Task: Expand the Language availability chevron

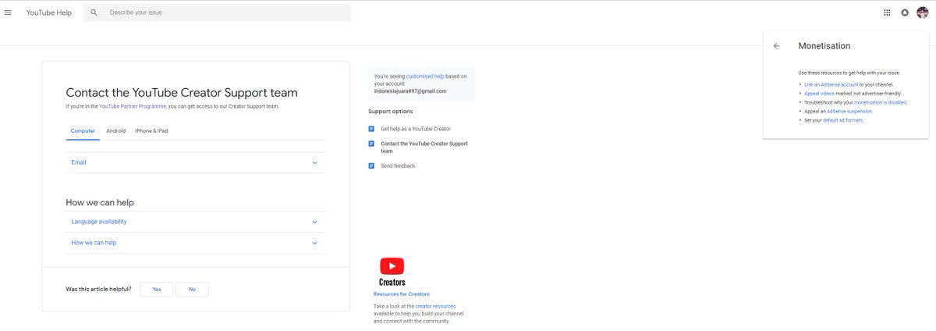Action: click(314, 222)
